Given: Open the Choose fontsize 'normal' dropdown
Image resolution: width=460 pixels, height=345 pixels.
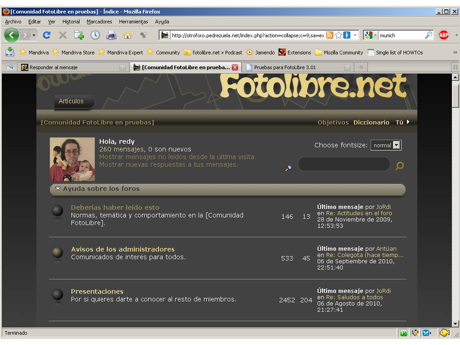Looking at the screenshot, I should [386, 145].
